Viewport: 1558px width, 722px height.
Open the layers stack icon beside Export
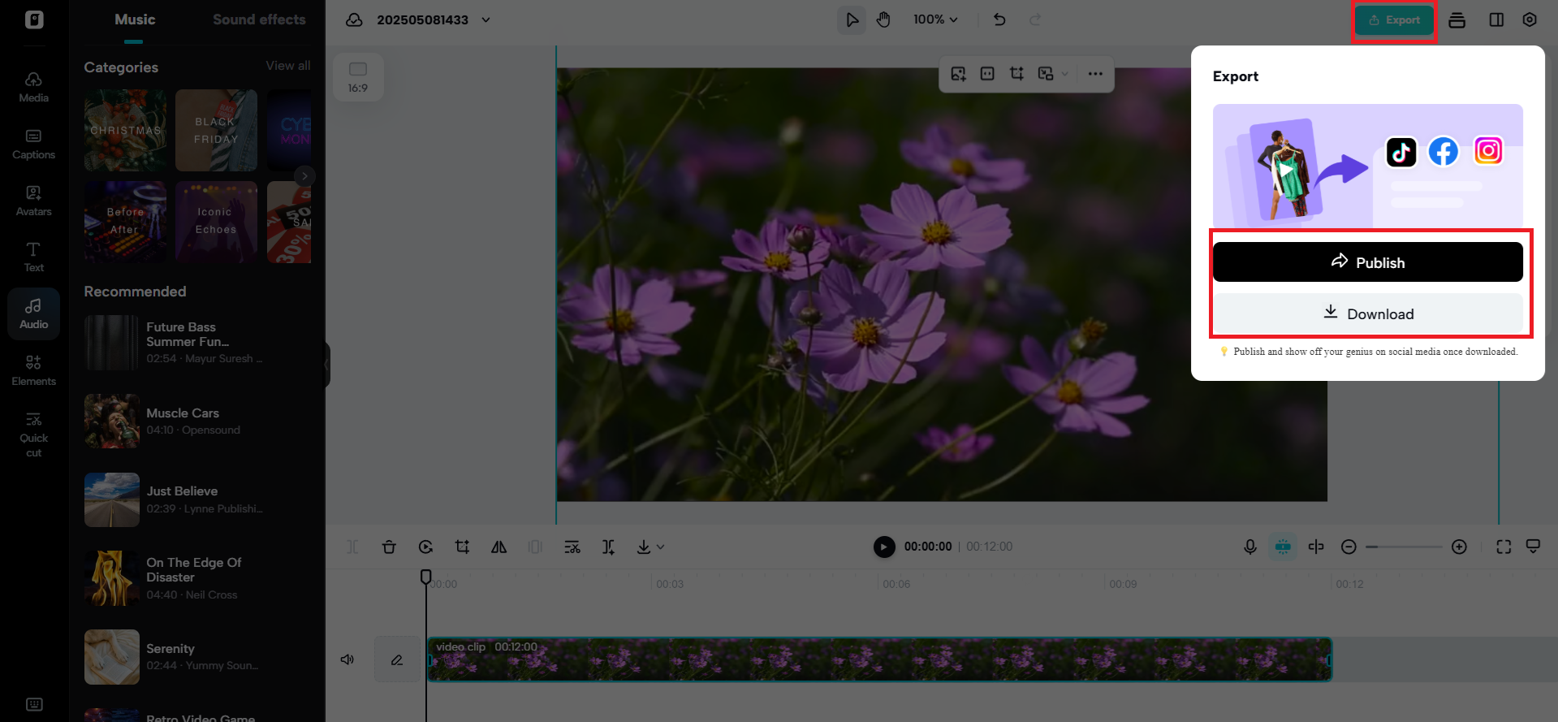(1457, 19)
